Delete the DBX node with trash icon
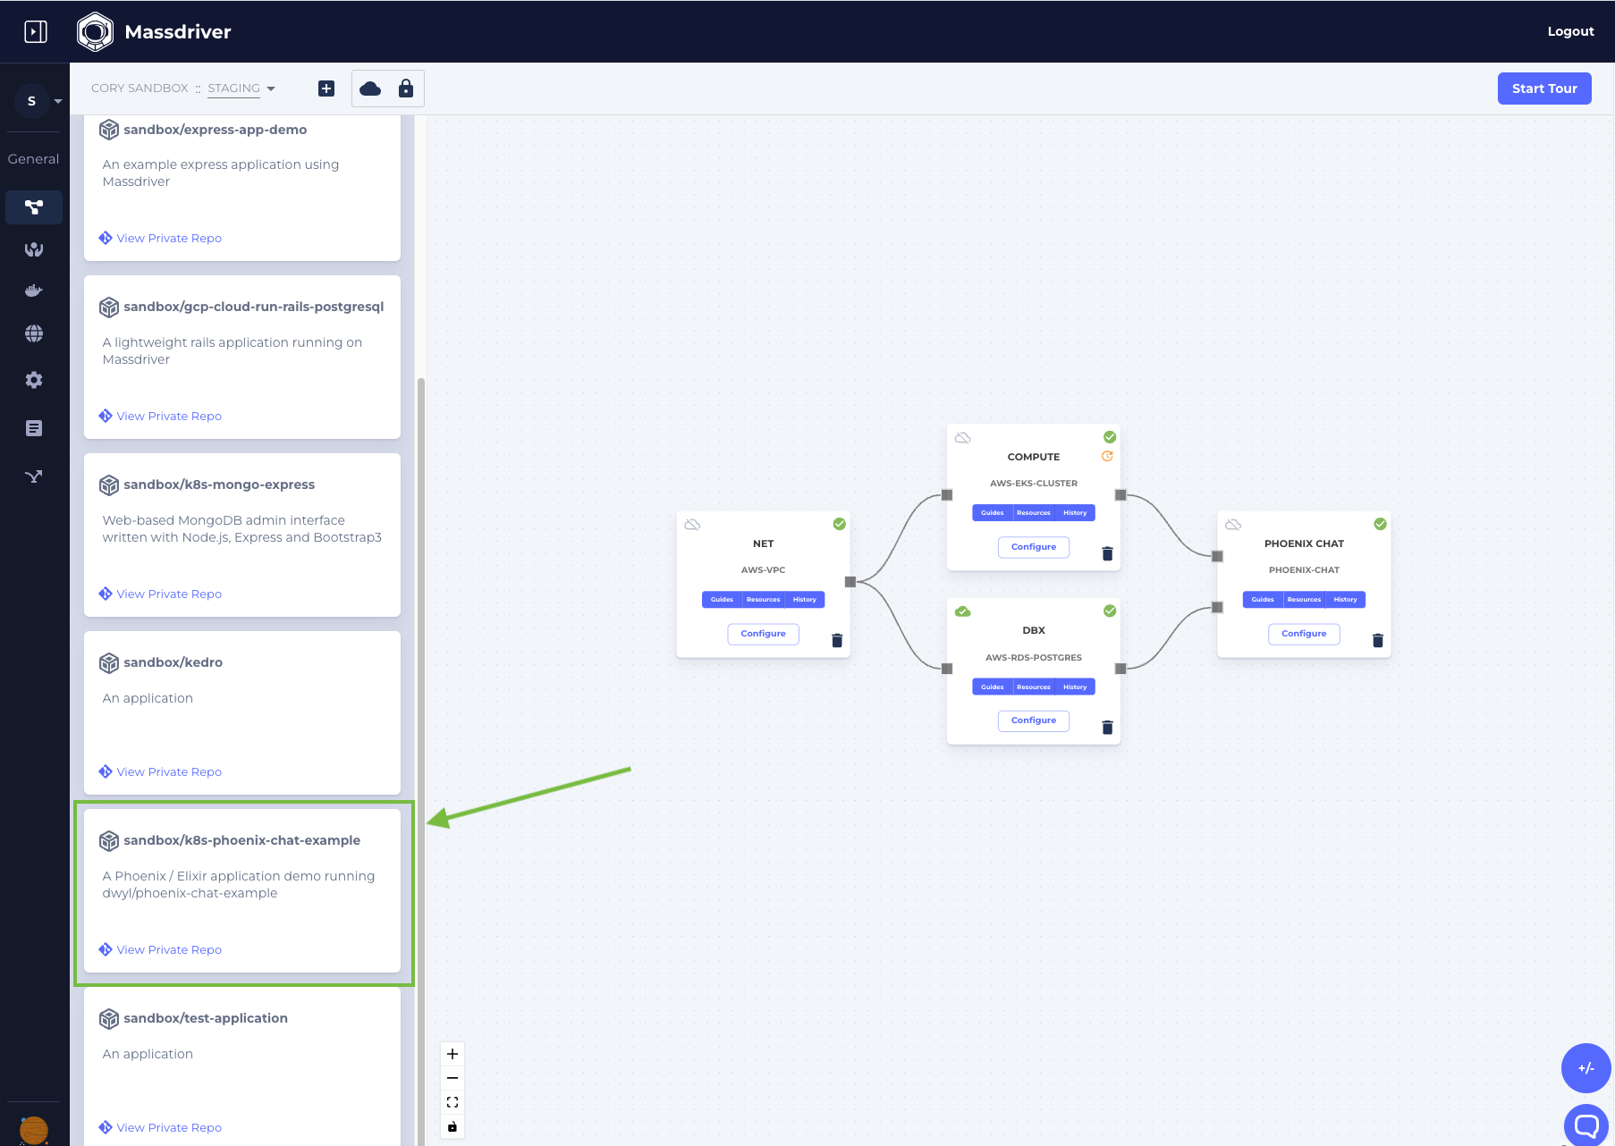 1107,728
